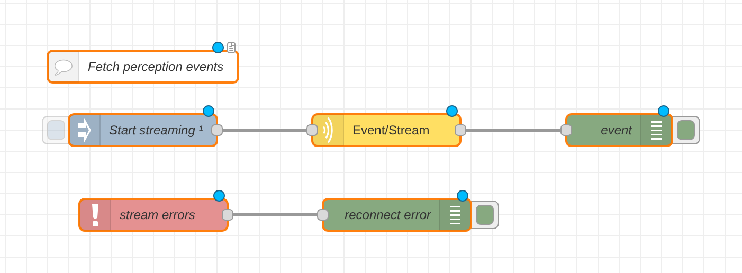Click the debug list icon on event node
This screenshot has height=273, width=742.
tap(656, 130)
